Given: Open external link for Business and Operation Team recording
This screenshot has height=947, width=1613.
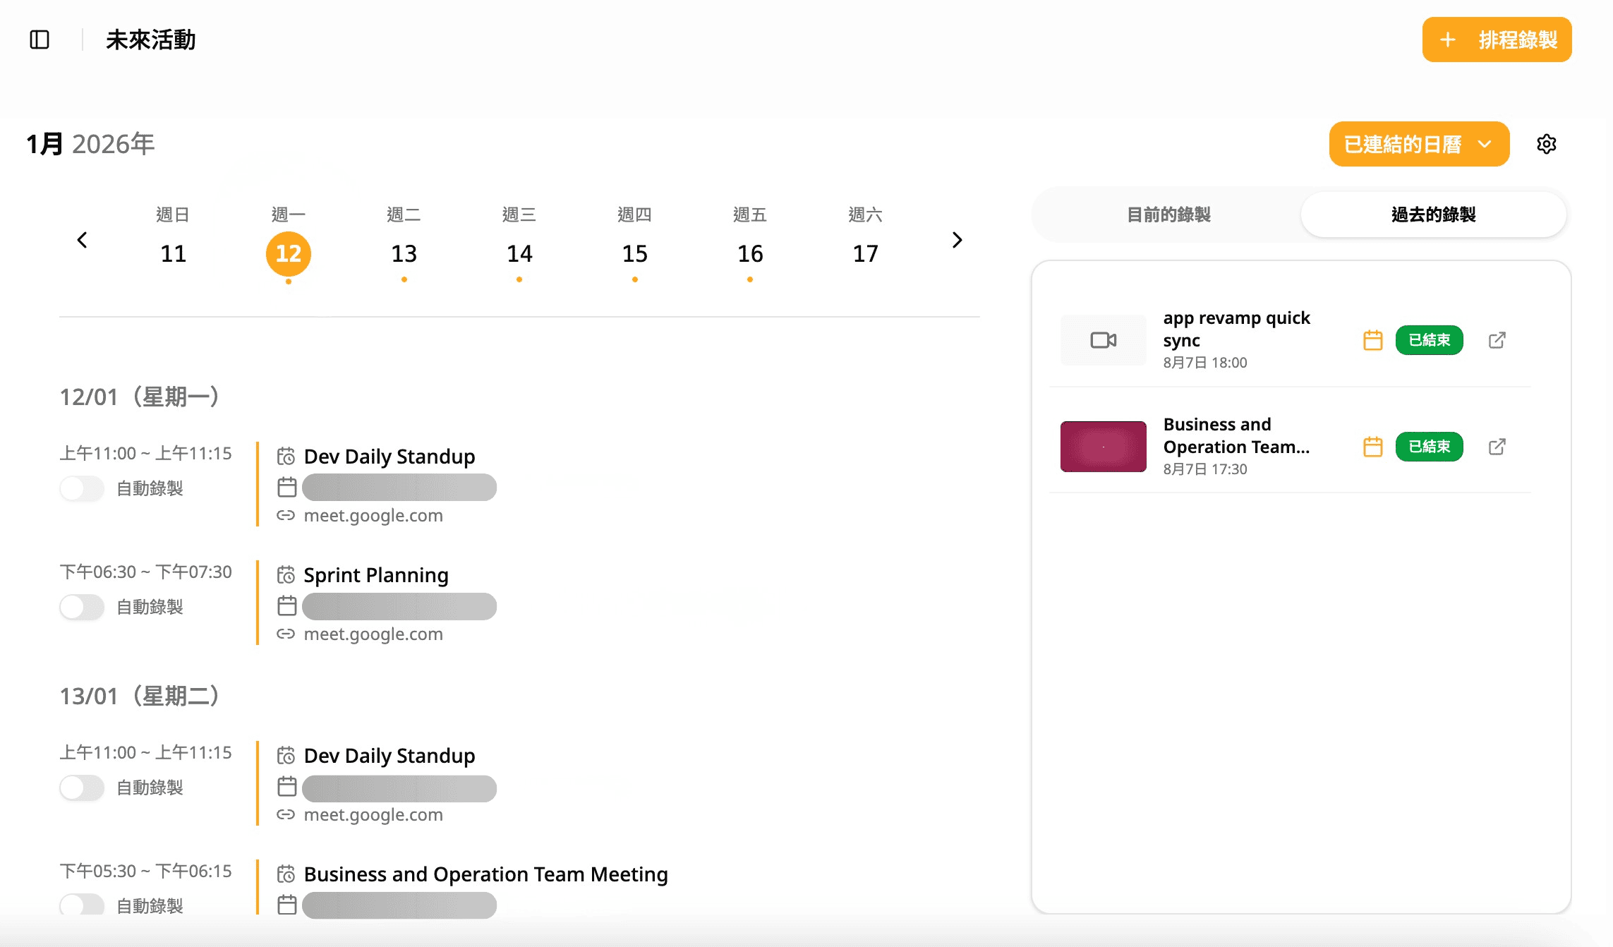Looking at the screenshot, I should tap(1497, 447).
